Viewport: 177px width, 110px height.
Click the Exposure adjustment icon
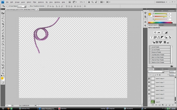(166, 33)
